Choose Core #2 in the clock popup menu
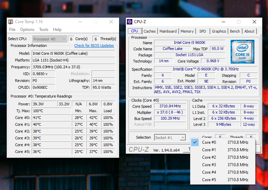Viewport: 268px width, 190px height. click(223, 157)
